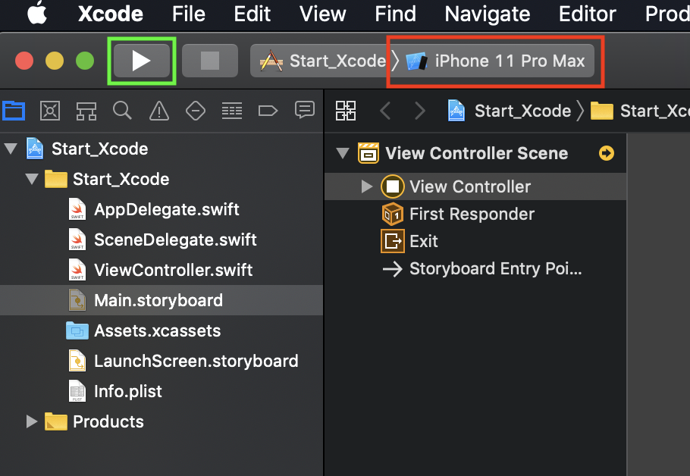The width and height of the screenshot is (690, 476).
Task: Open the File menu
Action: [x=188, y=14]
